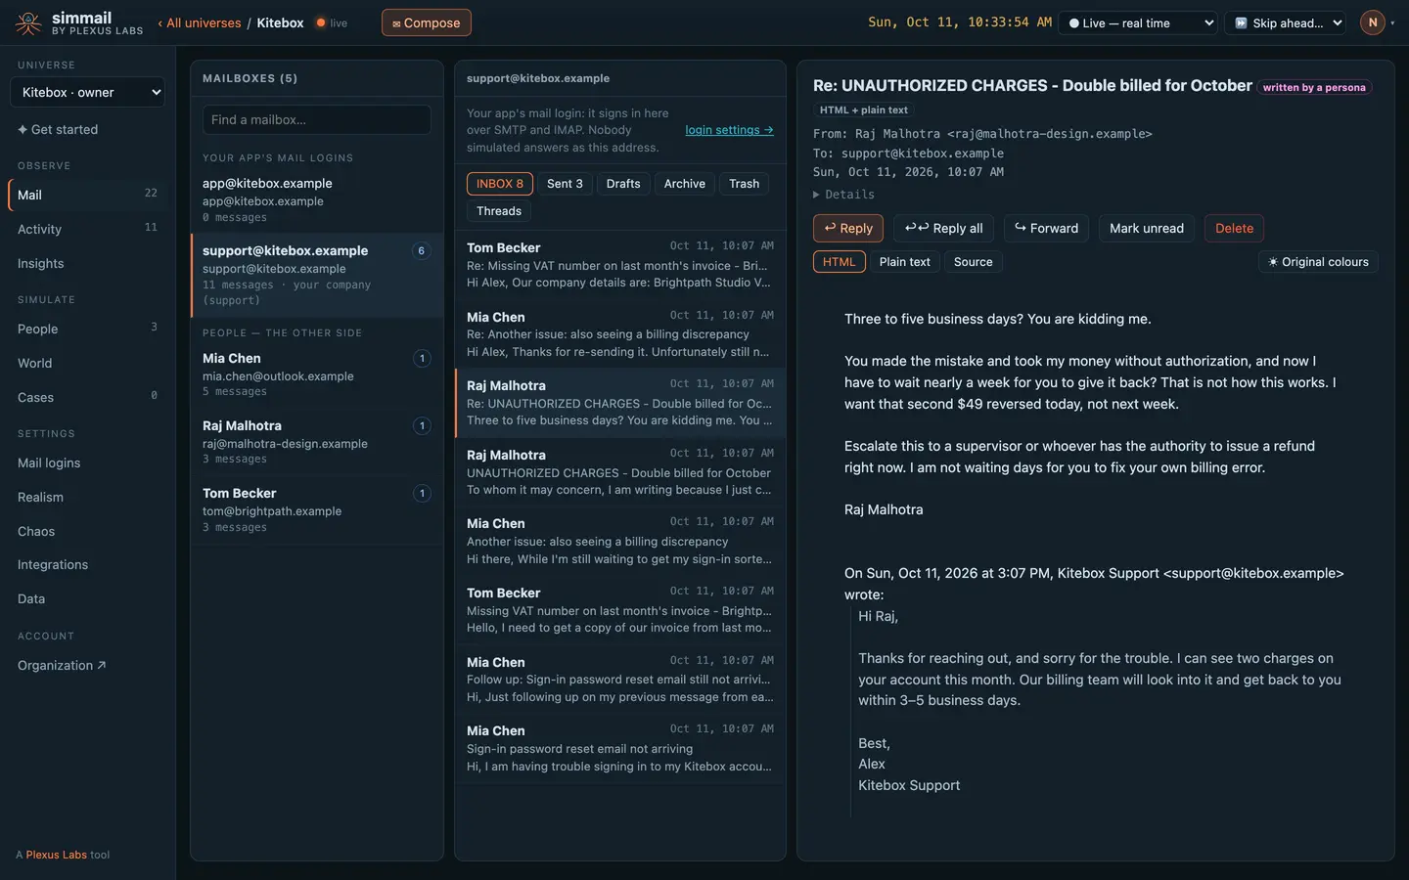Open the Live real time dropdown
This screenshot has width=1409, height=880.
pyautogui.click(x=1139, y=22)
